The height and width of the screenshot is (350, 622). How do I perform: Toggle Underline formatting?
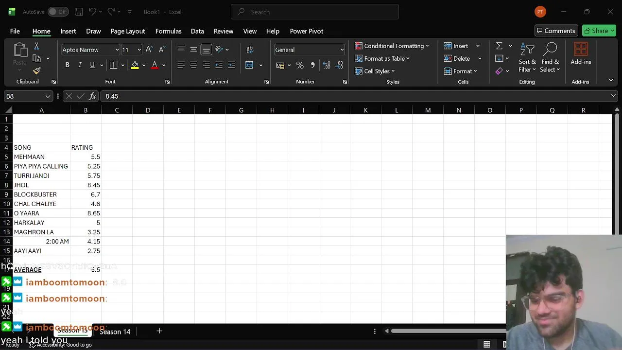pyautogui.click(x=92, y=65)
